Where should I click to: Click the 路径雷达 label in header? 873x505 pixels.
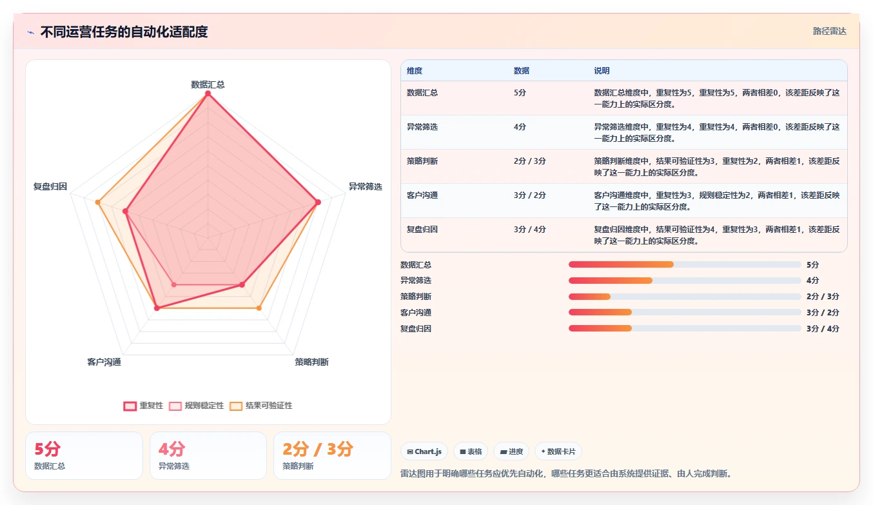click(x=829, y=31)
